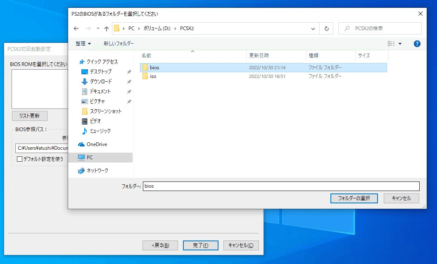Select PCSX2 breadcrumb segment

pyautogui.click(x=187, y=28)
